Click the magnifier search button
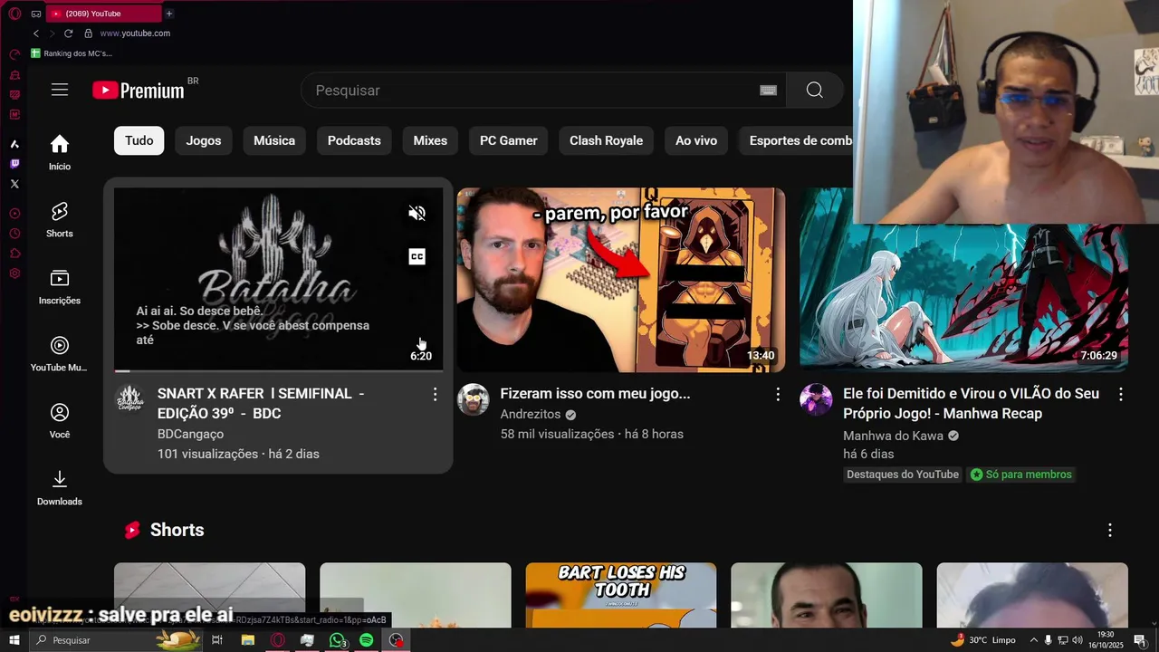The height and width of the screenshot is (652, 1159). (x=814, y=90)
